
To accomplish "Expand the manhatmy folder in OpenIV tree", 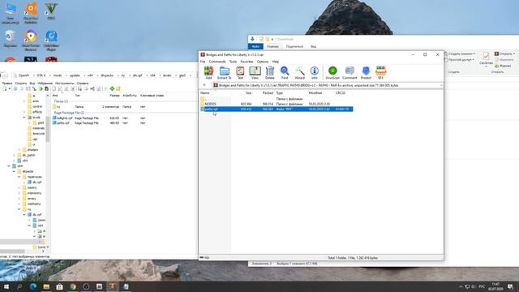I will coord(19,204).
